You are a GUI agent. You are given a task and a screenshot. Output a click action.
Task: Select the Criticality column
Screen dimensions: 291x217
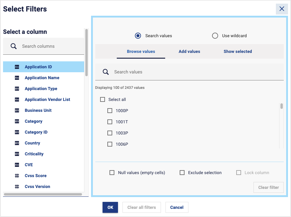pyautogui.click(x=44, y=154)
